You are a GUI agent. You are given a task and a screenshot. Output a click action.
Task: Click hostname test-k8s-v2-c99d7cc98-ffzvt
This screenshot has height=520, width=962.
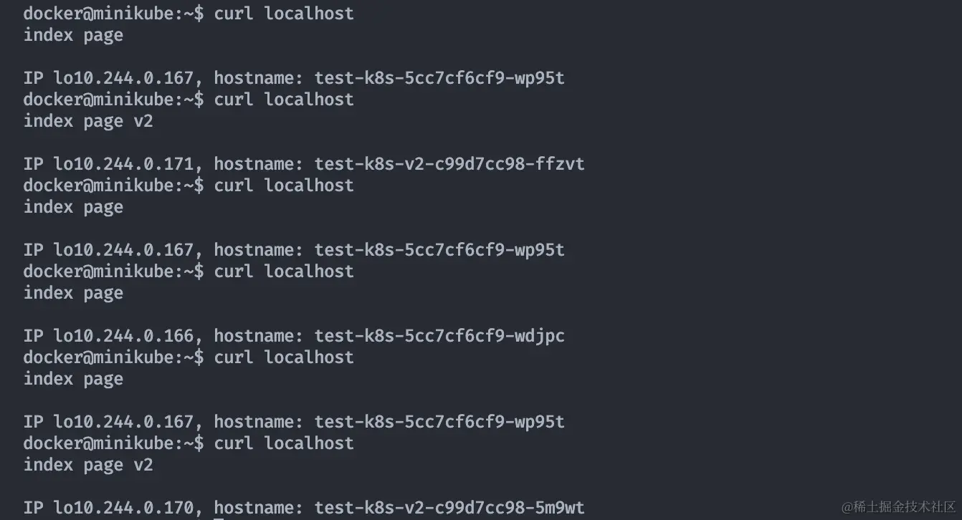coord(449,164)
